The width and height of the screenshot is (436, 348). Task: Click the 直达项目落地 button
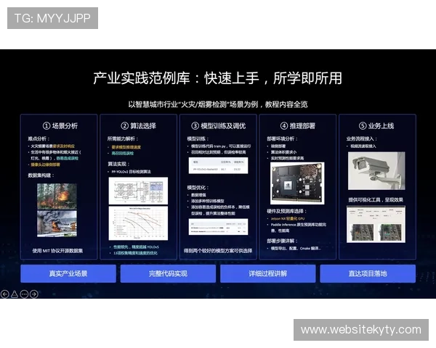pos(368,273)
